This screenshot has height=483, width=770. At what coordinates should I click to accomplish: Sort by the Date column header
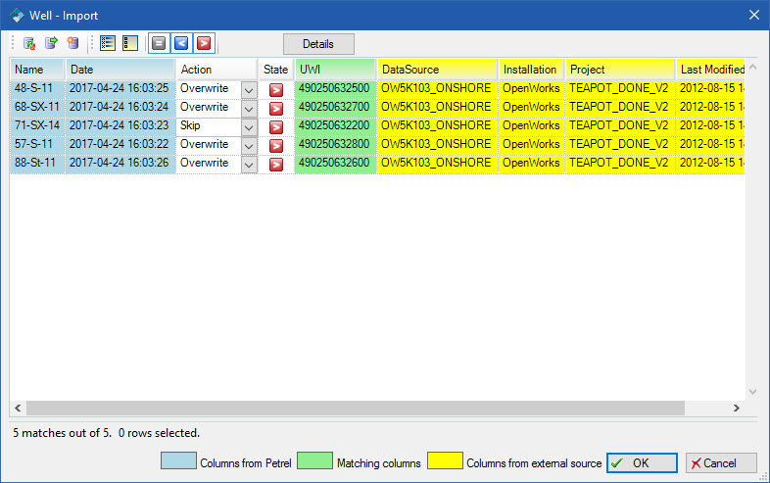coord(120,70)
